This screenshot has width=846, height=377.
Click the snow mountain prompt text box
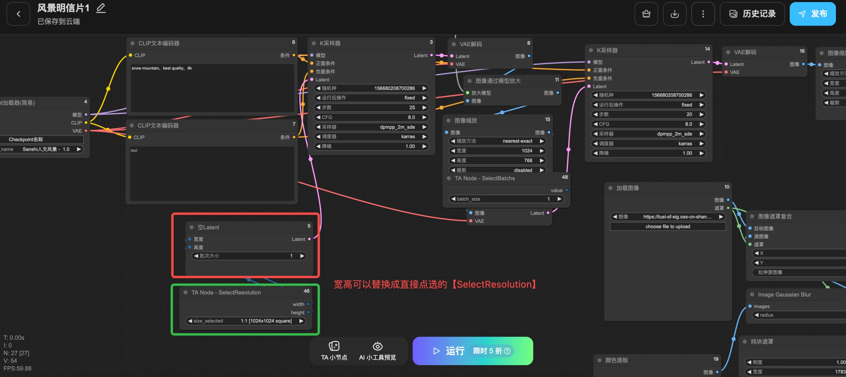(x=212, y=87)
